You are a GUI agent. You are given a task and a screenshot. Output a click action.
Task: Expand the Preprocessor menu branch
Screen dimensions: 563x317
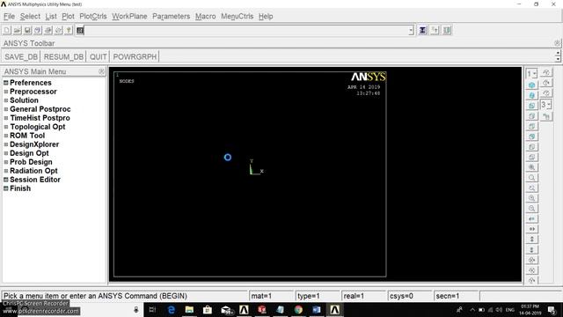pyautogui.click(x=6, y=92)
